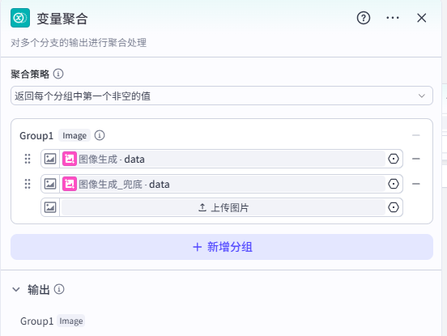
Task: Click description 对多个分支的输出进行聚合处理
Action: click(x=79, y=43)
